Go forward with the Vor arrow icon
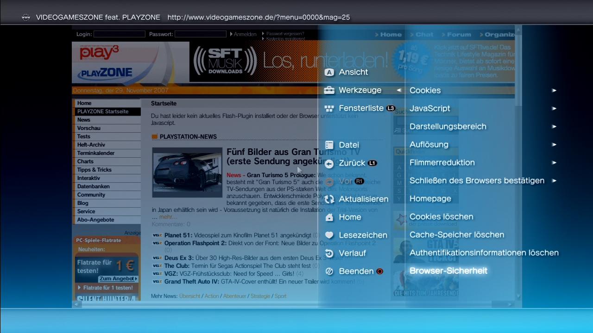Viewport: 593px width, 333px height. click(x=329, y=181)
